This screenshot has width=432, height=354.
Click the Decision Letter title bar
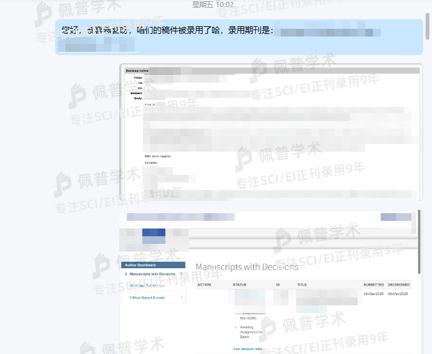point(270,70)
